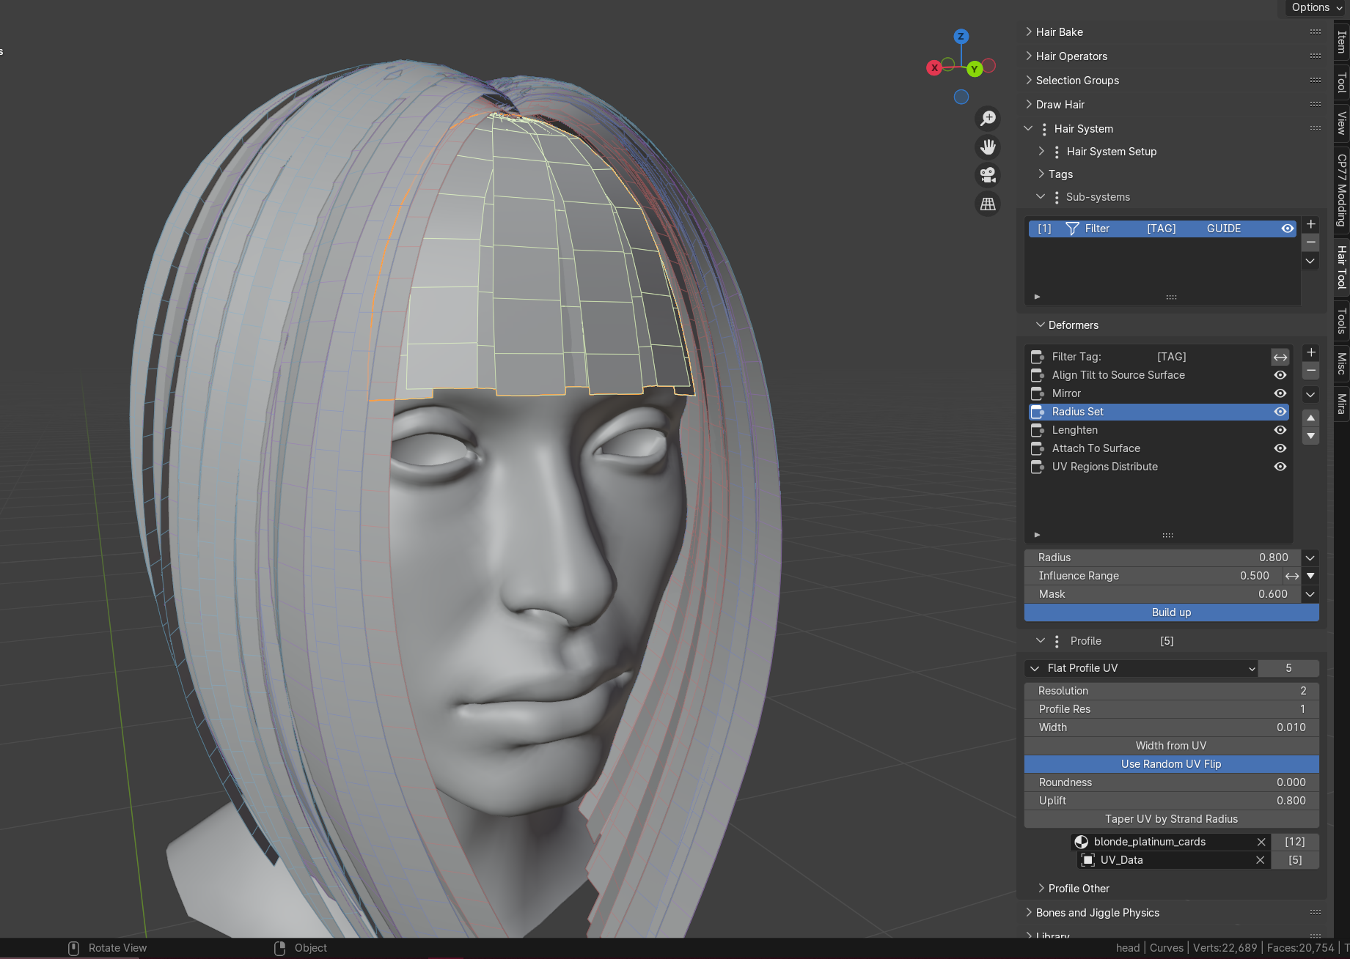The image size is (1350, 959).
Task: Open the Item sidebar tab
Action: 1341,42
